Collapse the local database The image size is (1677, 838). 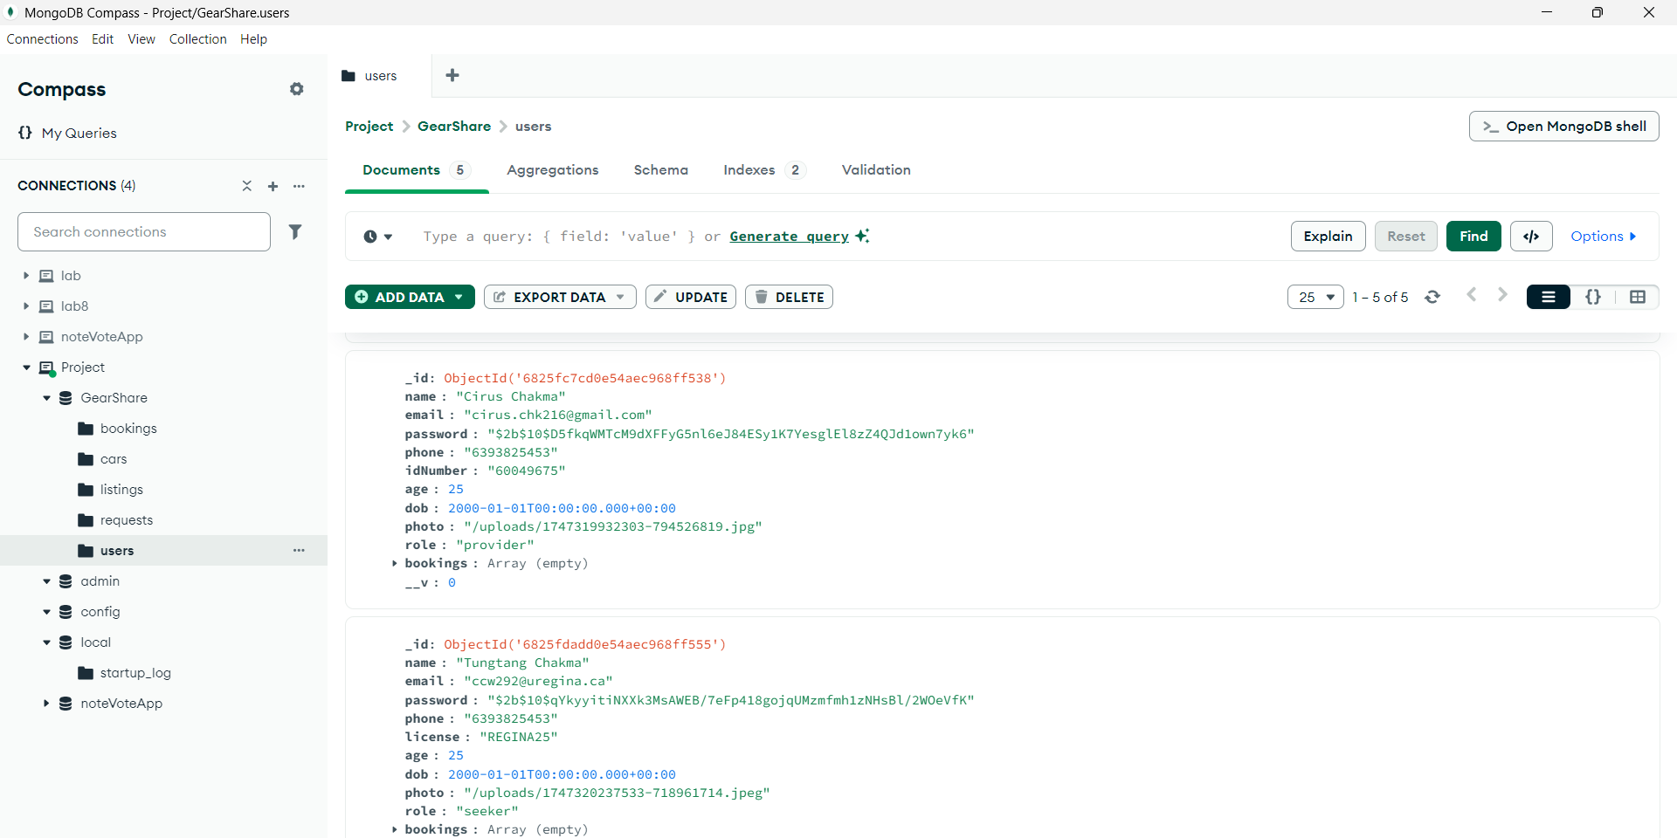tap(46, 642)
